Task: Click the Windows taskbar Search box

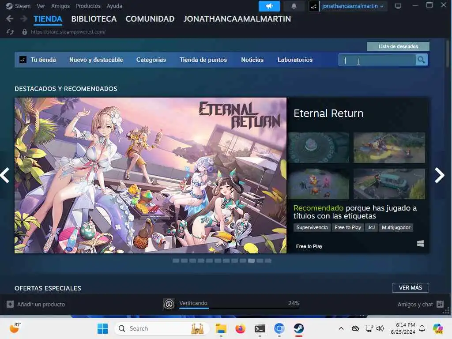Action: coord(162,328)
